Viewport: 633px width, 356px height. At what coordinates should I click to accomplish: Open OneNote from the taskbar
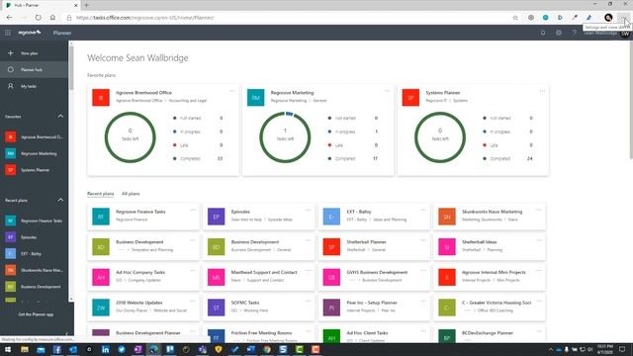(137, 349)
